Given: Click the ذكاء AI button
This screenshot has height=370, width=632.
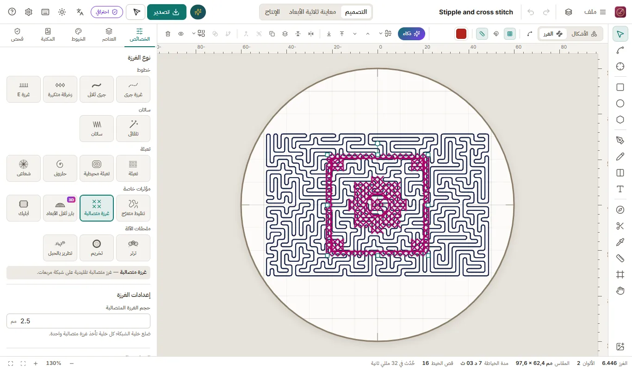Looking at the screenshot, I should point(411,34).
